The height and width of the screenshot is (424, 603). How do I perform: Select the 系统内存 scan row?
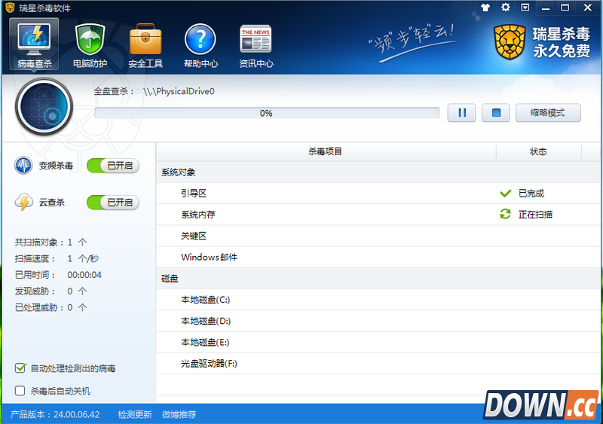pyautogui.click(x=378, y=215)
